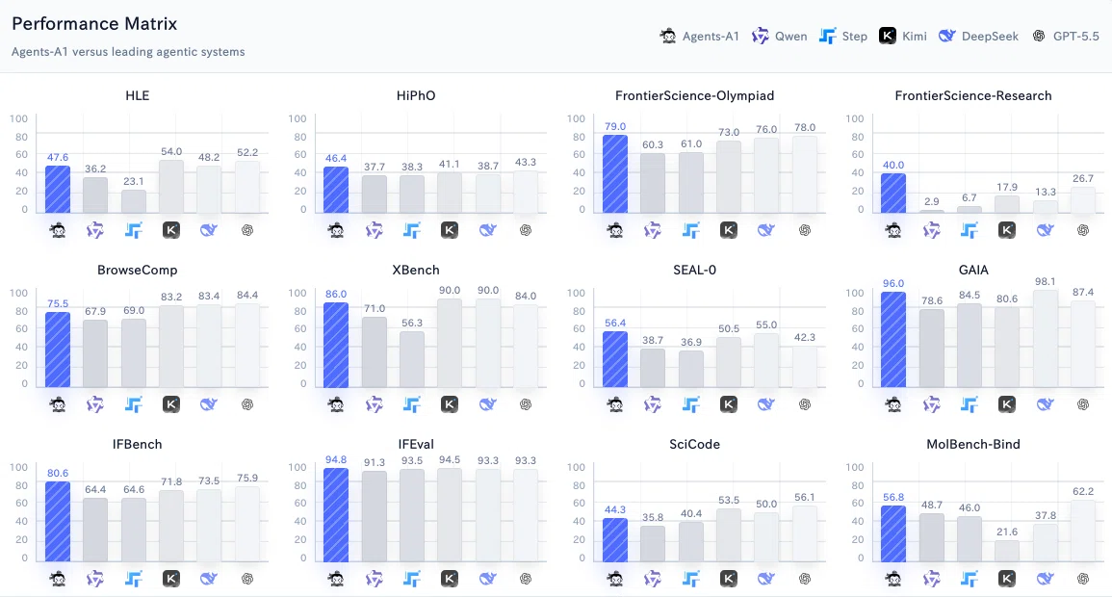
Task: Click the GPT-5.5 legend label text
Action: pyautogui.click(x=1075, y=37)
